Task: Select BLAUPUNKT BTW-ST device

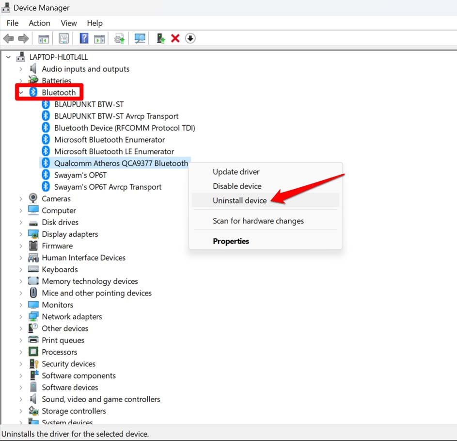Action: pyautogui.click(x=89, y=104)
